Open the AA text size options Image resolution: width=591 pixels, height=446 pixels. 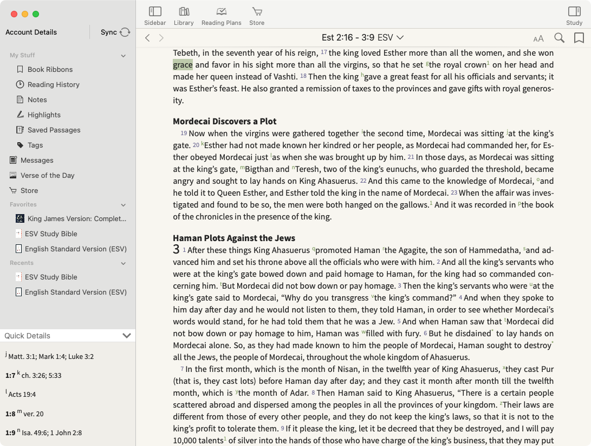(x=538, y=38)
